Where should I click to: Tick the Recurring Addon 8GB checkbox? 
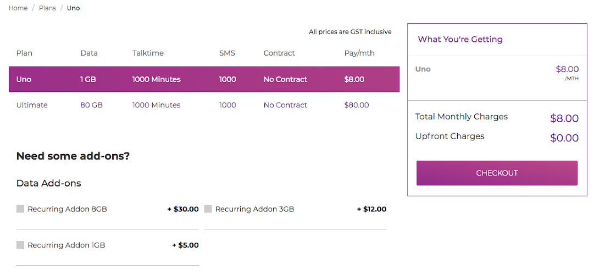pos(20,209)
